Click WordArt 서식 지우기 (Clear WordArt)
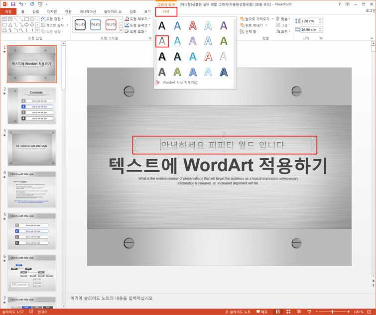The width and height of the screenshot is (376, 315). pos(180,83)
